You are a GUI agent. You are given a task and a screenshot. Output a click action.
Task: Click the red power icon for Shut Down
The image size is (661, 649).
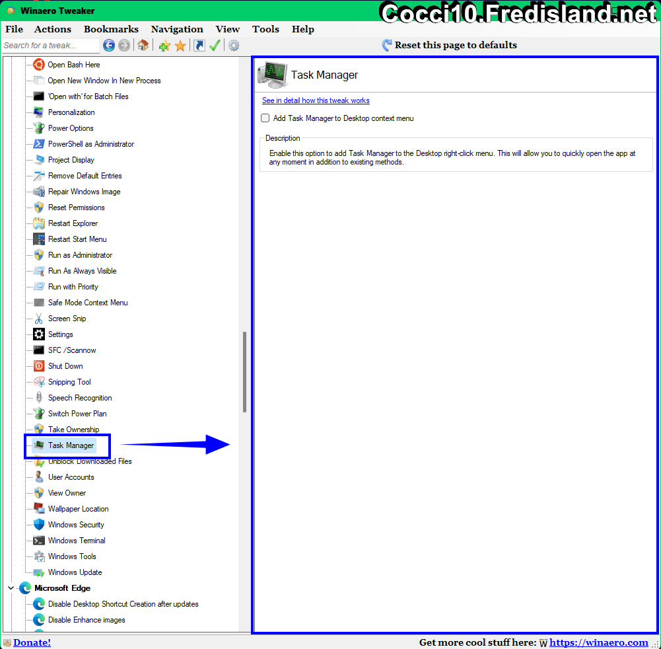39,366
